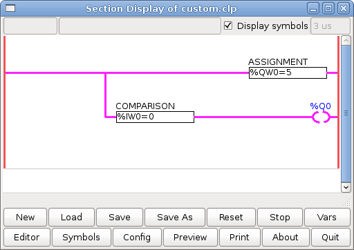This screenshot has height=250, width=354.
Task: Click the window resize grip
Action: click(x=346, y=202)
